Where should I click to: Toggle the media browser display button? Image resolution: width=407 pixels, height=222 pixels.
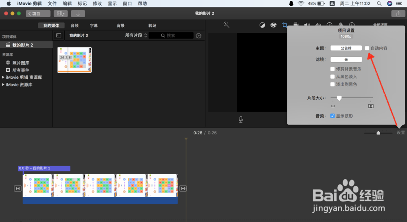(x=61, y=14)
